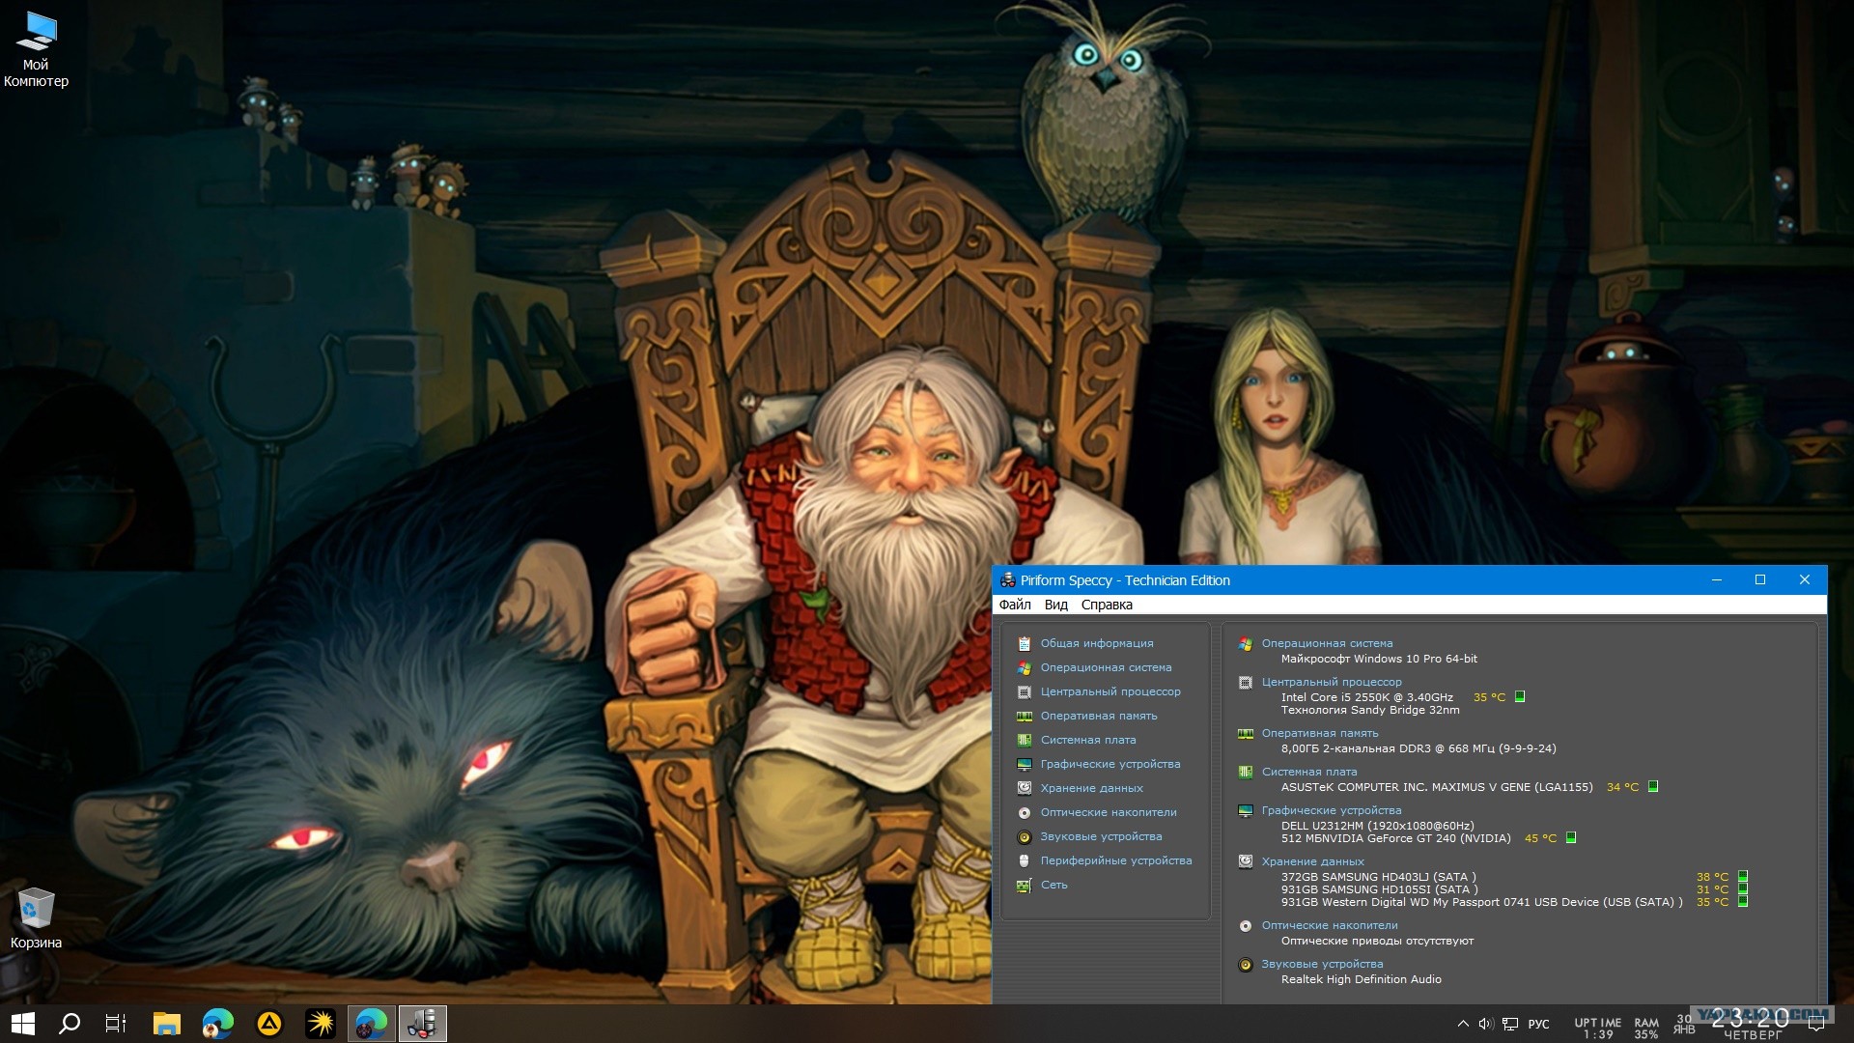Click the Операционная система heading link in summary

[x=1327, y=643]
